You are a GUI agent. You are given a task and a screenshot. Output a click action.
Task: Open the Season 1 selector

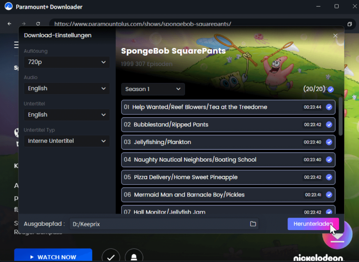coord(153,89)
